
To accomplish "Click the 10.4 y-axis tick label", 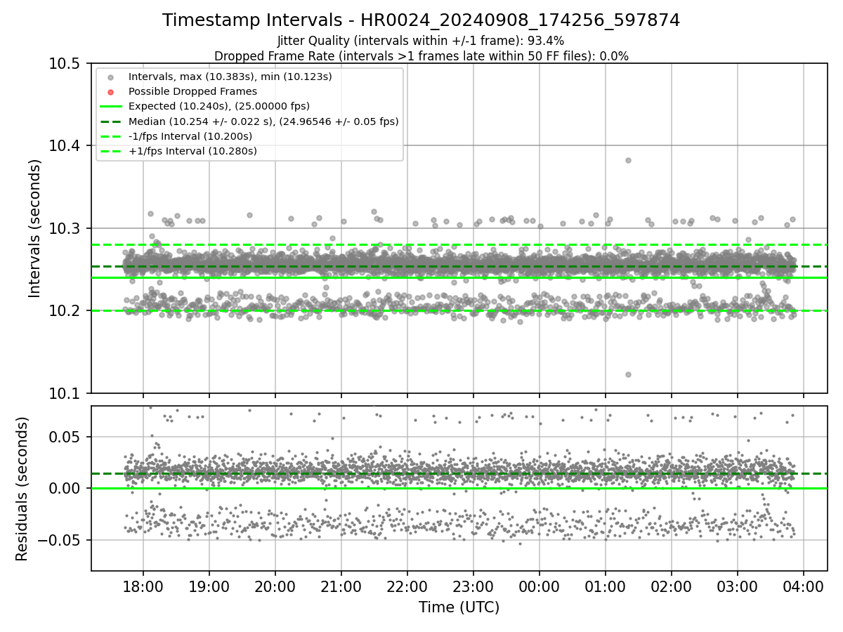I will (x=65, y=145).
